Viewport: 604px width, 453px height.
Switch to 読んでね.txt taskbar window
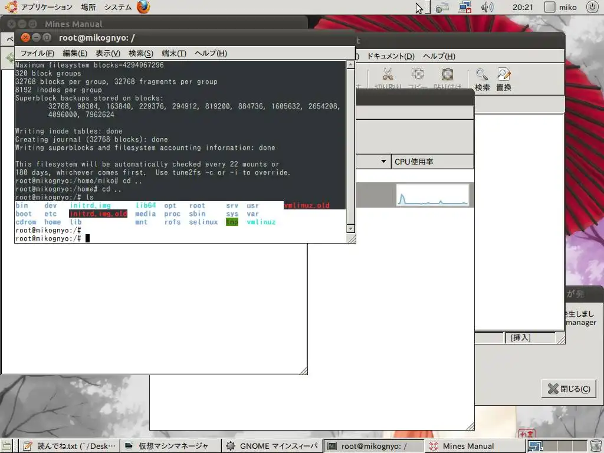coord(70,446)
